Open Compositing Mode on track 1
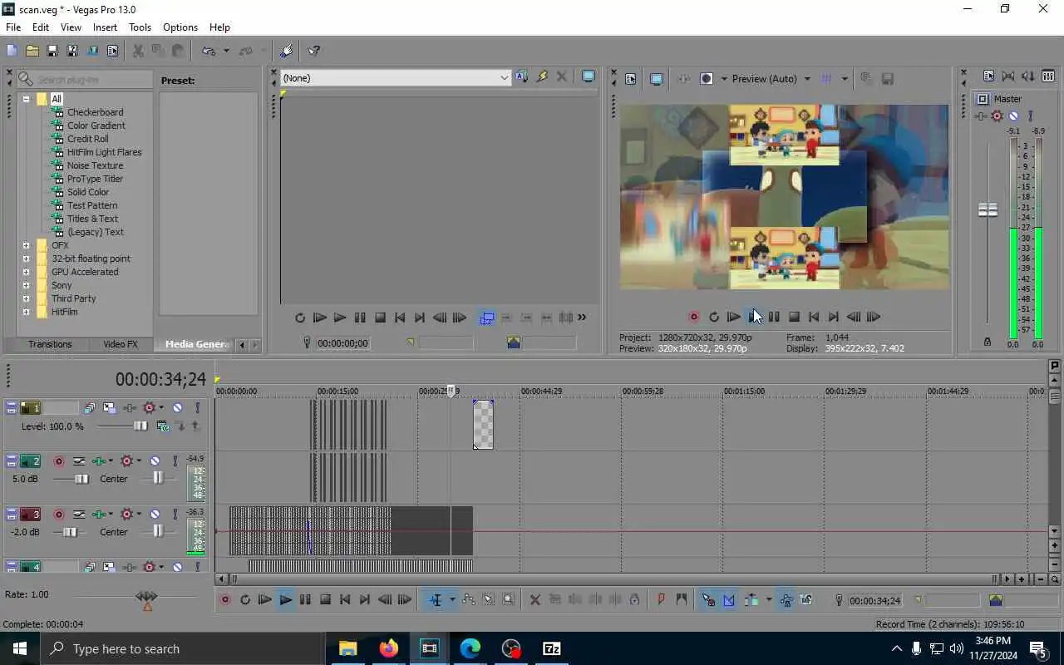The image size is (1064, 665). [163, 426]
